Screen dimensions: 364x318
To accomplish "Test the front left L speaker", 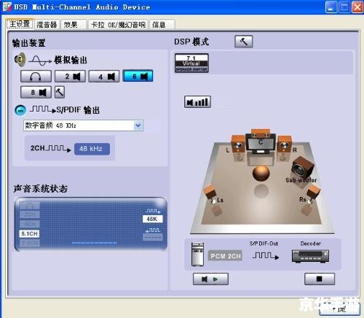I will coord(238,145).
